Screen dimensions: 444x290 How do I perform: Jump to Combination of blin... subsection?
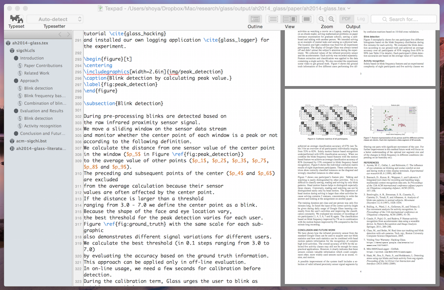45,103
